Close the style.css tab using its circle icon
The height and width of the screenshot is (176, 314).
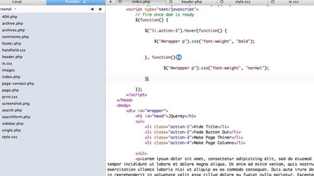(x=222, y=2)
